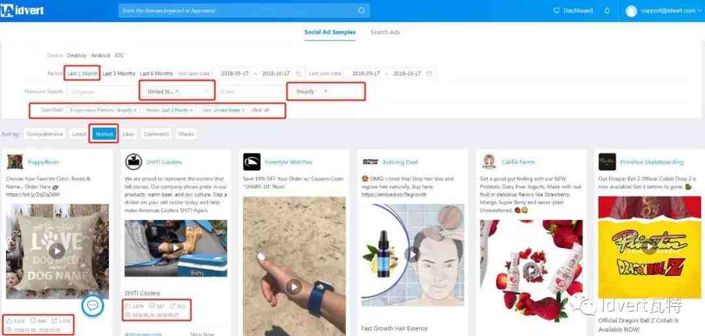Click shares icon on SHITI Coolers card

[x=172, y=306]
